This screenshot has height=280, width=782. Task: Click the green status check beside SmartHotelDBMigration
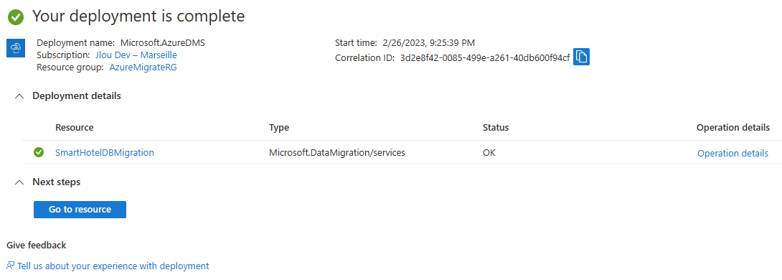pos(39,153)
